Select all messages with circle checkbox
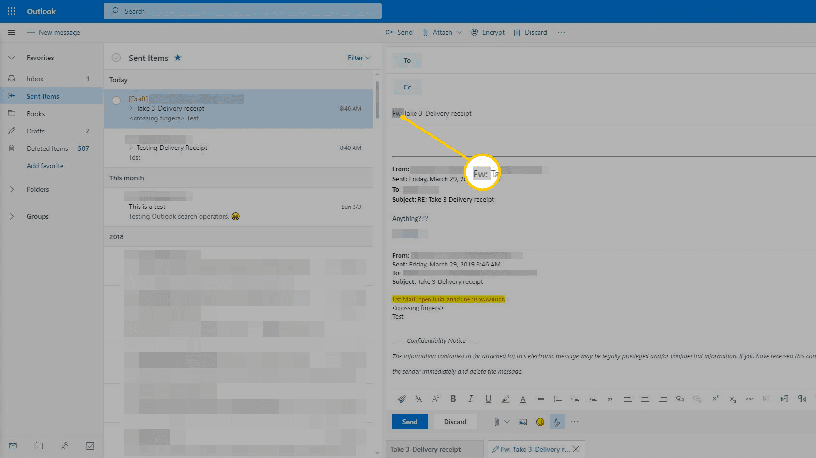Screen dimensions: 816x458 116,58
